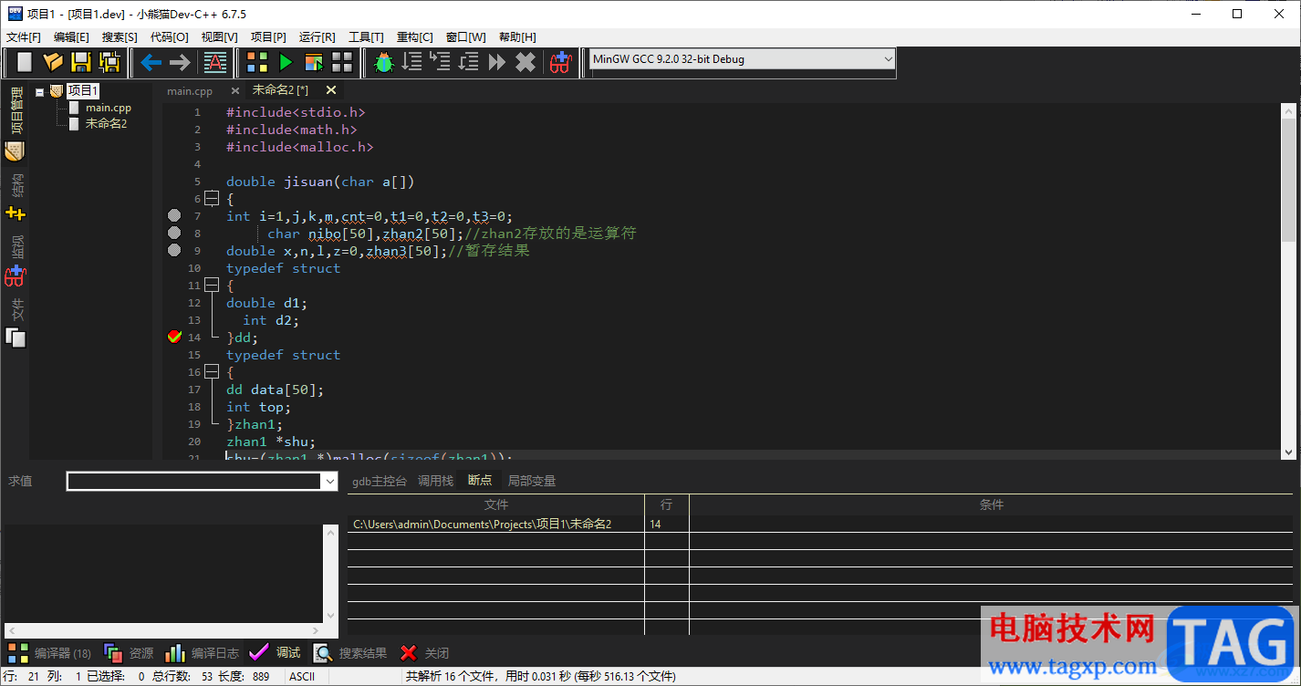Viewport: 1301px width, 686px height.
Task: Click the Save All toolbar icon
Action: click(x=110, y=62)
